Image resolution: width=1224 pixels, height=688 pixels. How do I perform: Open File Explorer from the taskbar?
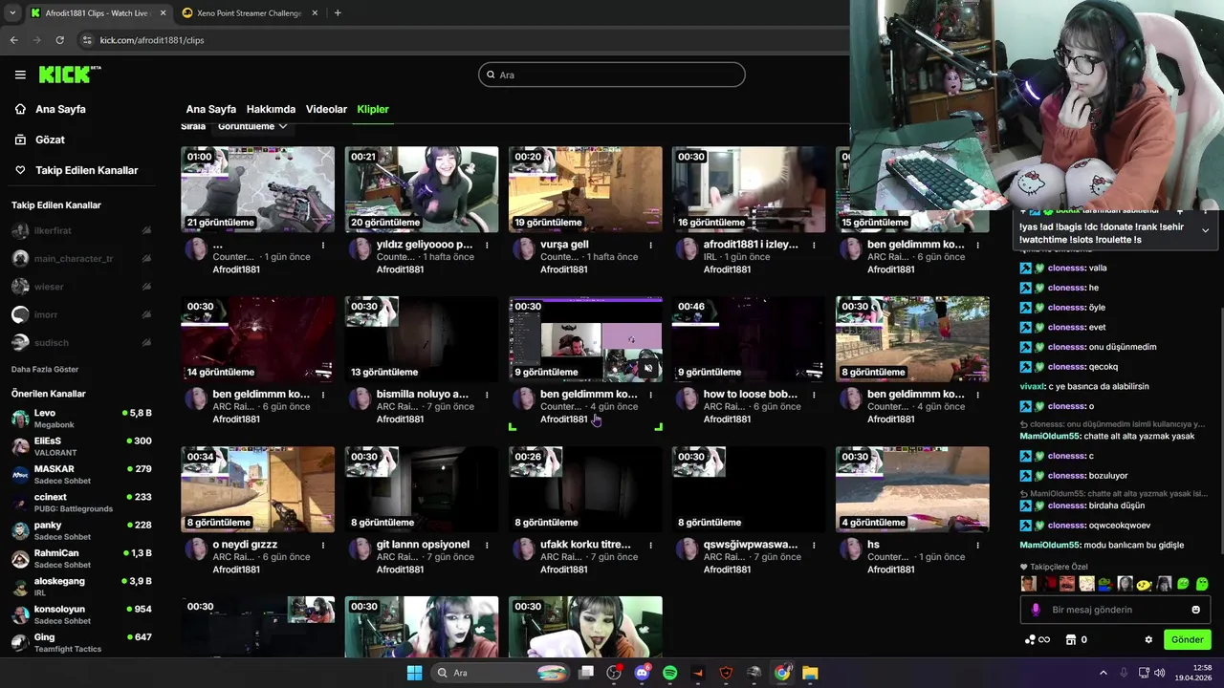tap(810, 673)
